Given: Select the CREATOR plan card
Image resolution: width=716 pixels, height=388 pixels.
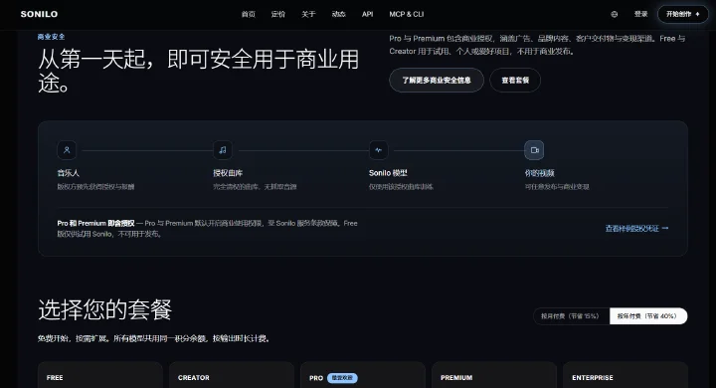Looking at the screenshot, I should click(232, 375).
